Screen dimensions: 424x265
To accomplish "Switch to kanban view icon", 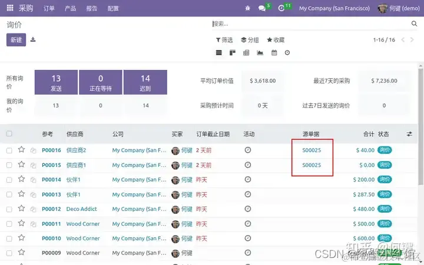I will 232,53.
